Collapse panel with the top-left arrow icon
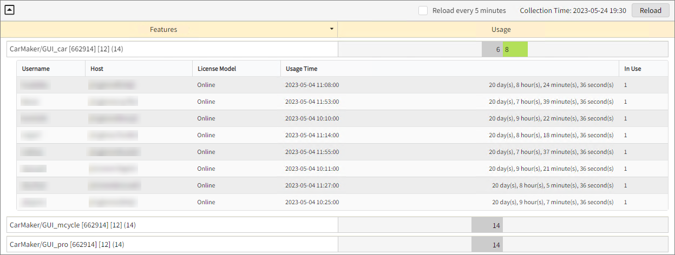This screenshot has width=675, height=255. point(9,10)
